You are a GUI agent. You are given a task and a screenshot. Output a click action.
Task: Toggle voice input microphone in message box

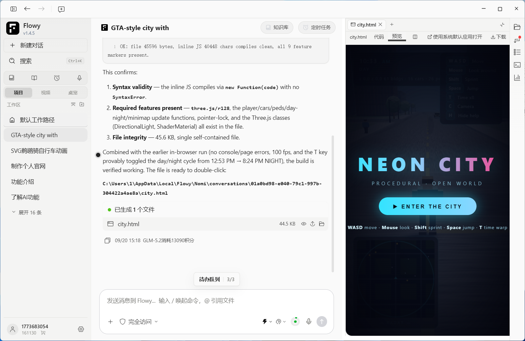309,322
